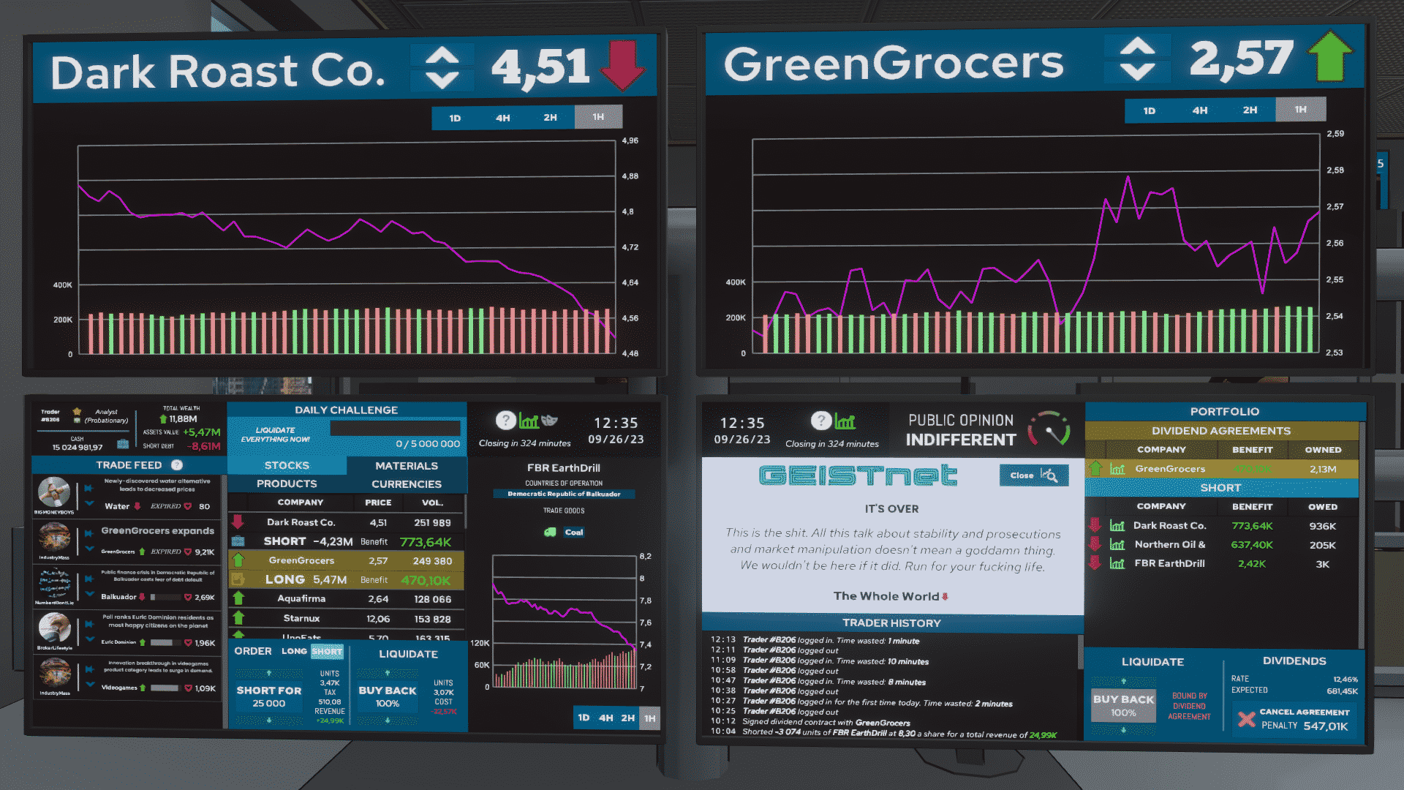The width and height of the screenshot is (1404, 790).
Task: Click Democratic Republic of Balkuador country label
Action: [564, 494]
